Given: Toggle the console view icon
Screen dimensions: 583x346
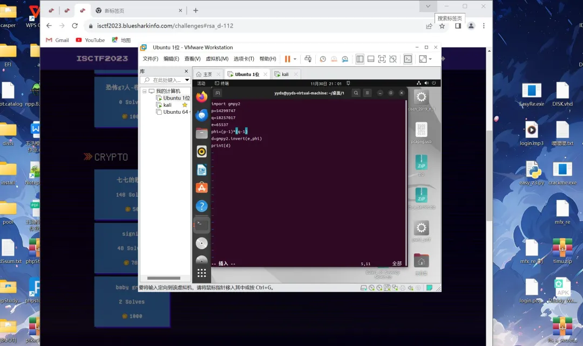Looking at the screenshot, I should 408,59.
